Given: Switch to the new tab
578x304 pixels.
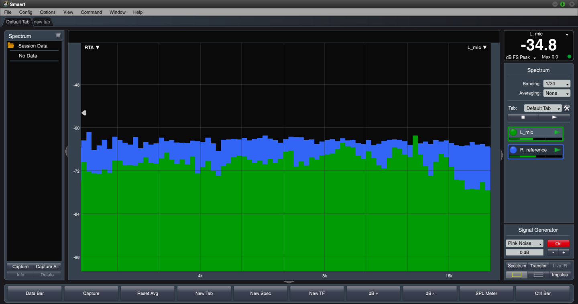Looking at the screenshot, I should (42, 22).
